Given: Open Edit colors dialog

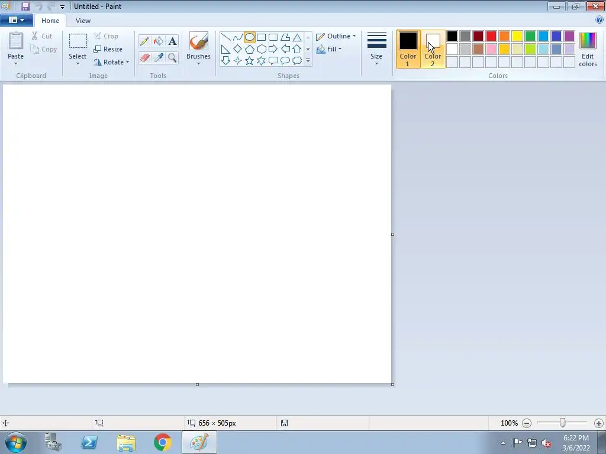Looking at the screenshot, I should [588, 49].
